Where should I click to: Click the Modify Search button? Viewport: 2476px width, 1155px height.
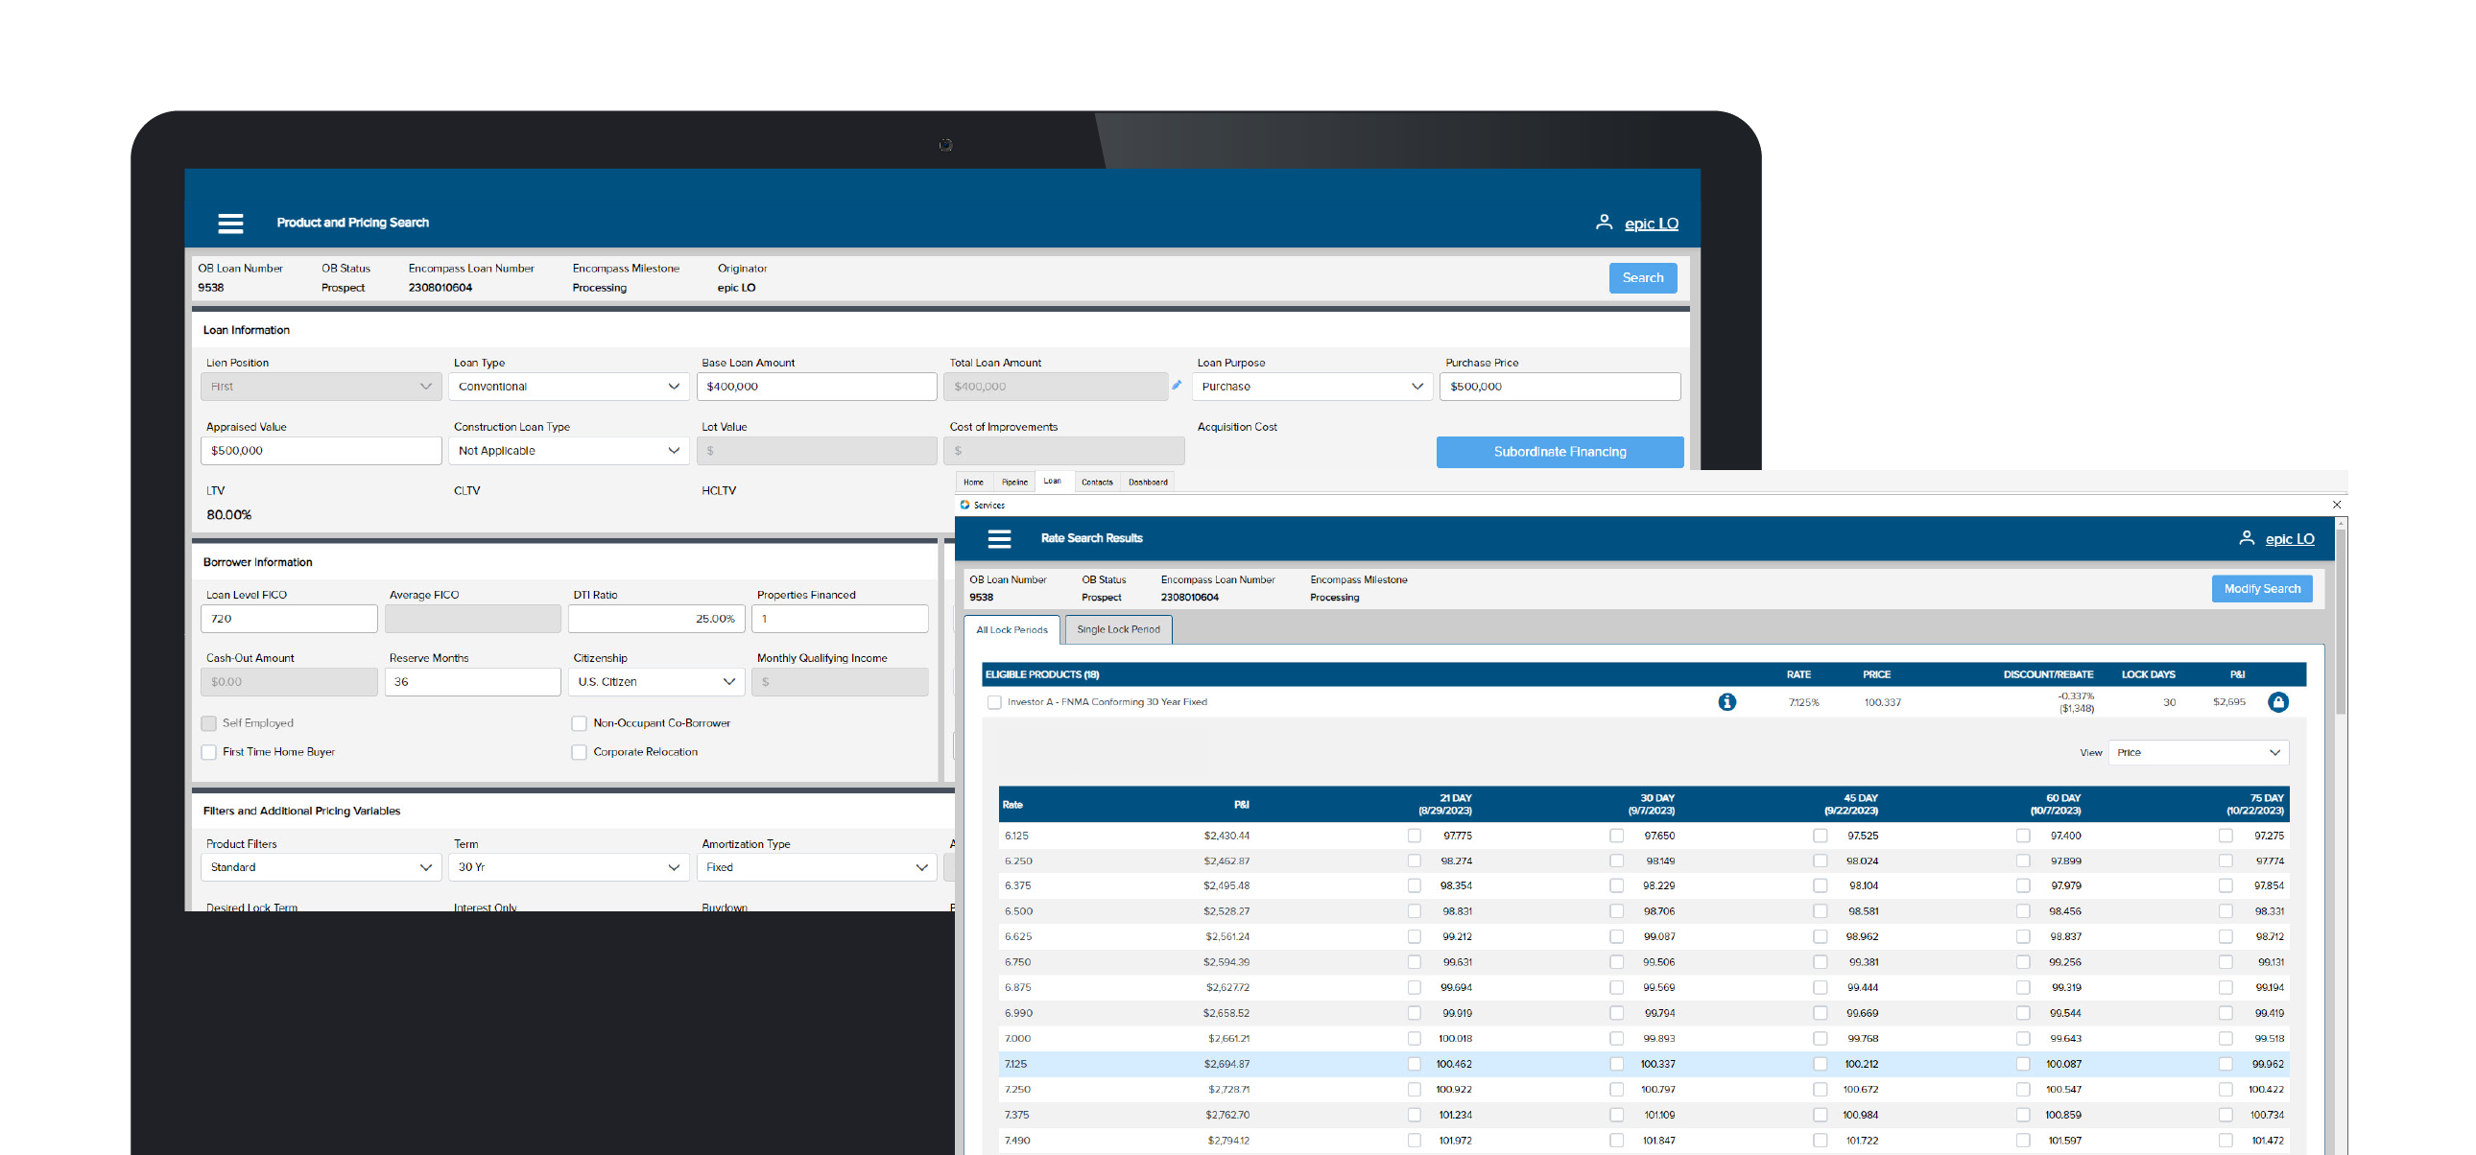click(x=2262, y=588)
